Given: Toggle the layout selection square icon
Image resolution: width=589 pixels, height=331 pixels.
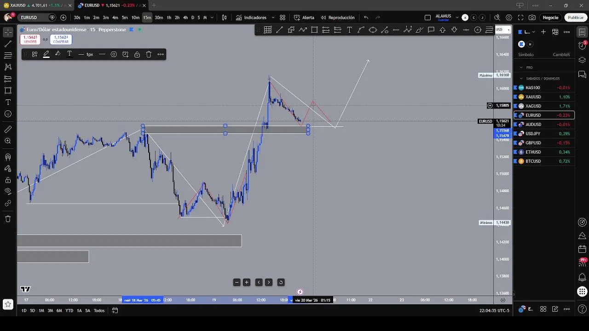Looking at the screenshot, I should (x=427, y=17).
